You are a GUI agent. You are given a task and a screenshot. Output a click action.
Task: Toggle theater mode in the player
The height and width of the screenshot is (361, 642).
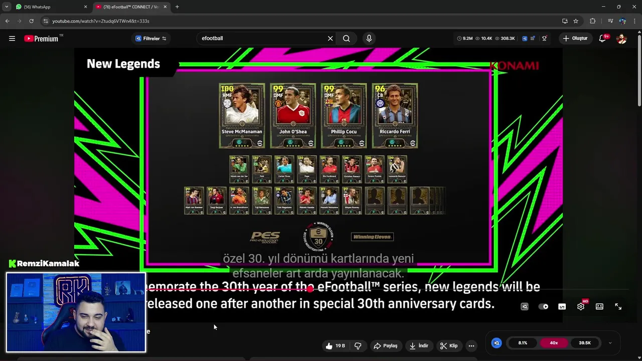click(599, 306)
